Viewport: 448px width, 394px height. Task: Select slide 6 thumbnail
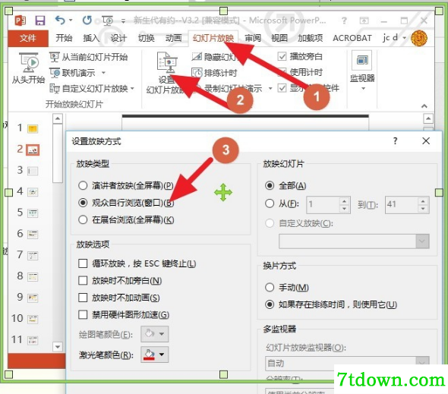(33, 235)
